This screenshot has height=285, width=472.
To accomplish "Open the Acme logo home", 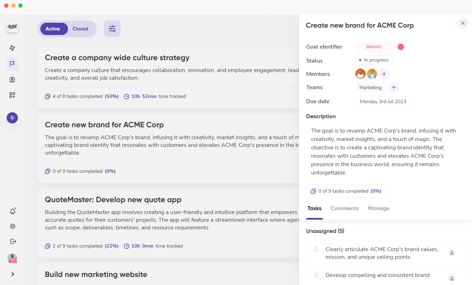I will [12, 27].
